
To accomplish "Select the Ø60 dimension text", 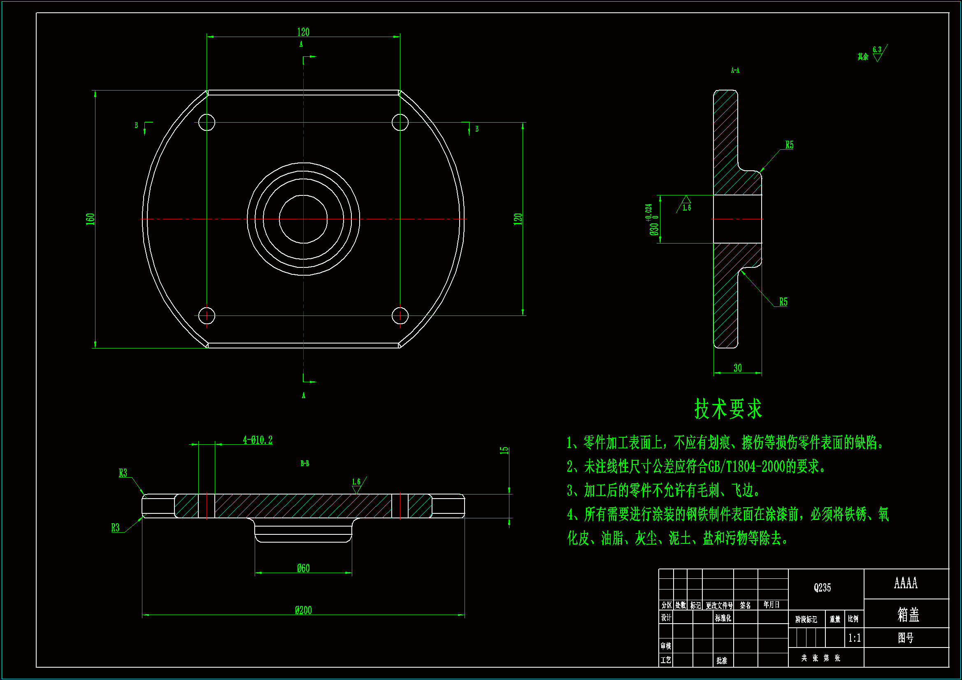I will pyautogui.click(x=303, y=568).
